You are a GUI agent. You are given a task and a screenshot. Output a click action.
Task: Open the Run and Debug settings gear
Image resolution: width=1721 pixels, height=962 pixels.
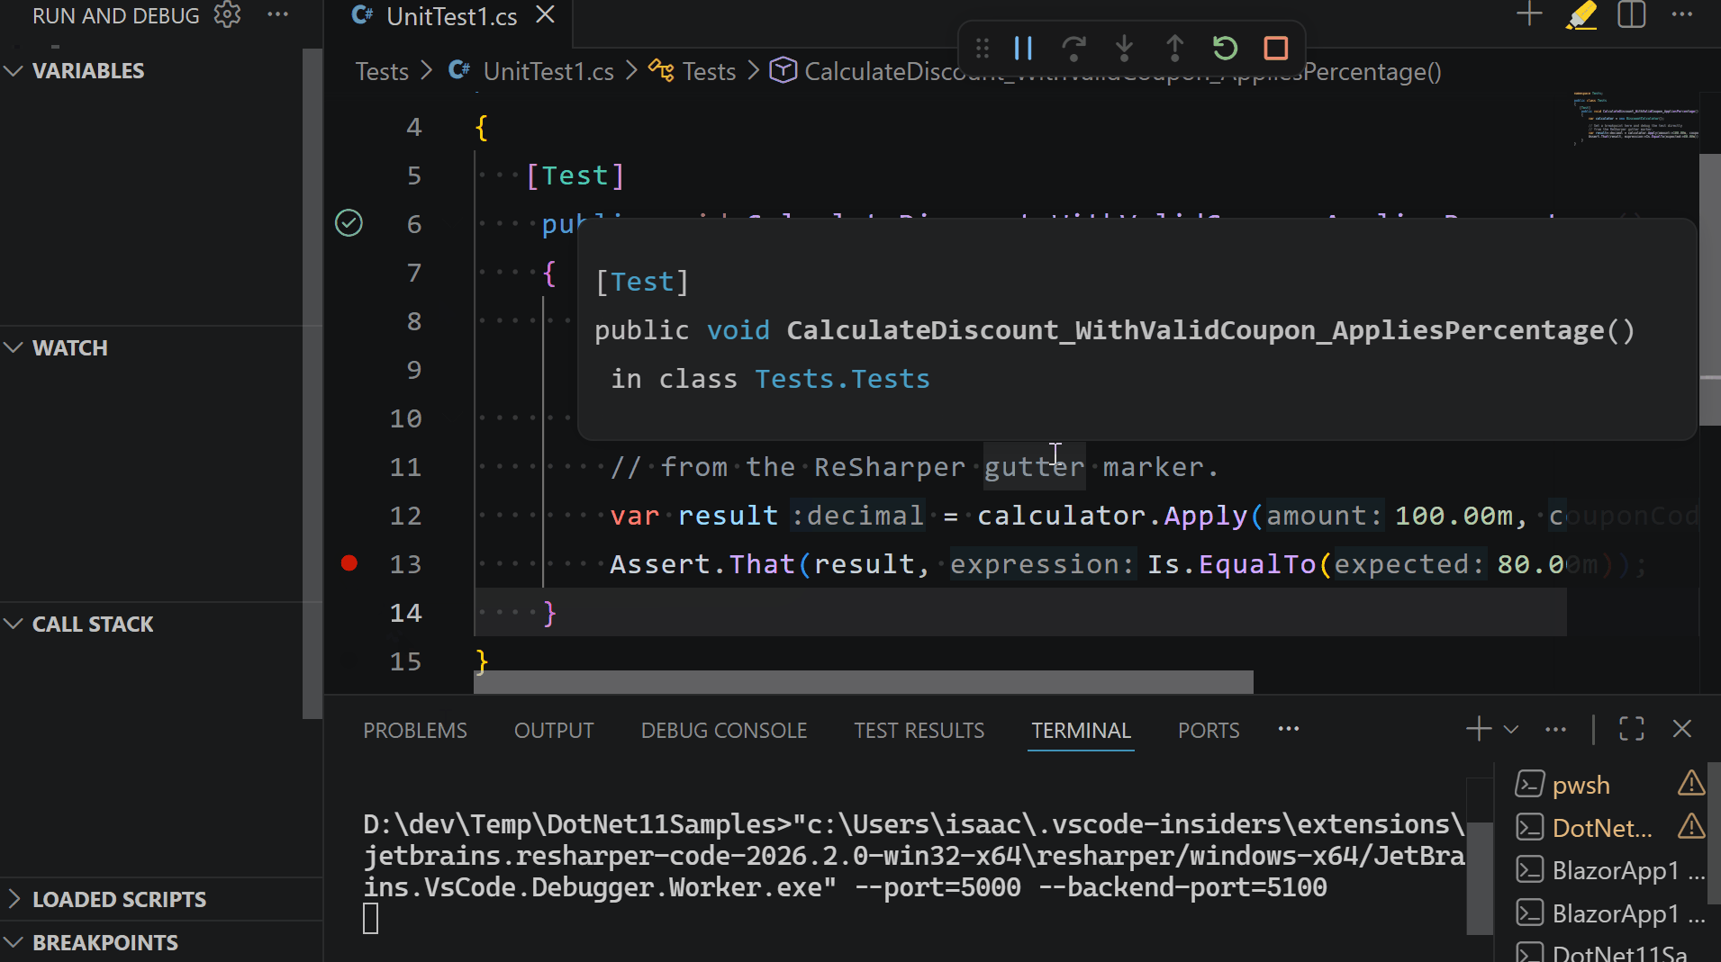pyautogui.click(x=227, y=15)
